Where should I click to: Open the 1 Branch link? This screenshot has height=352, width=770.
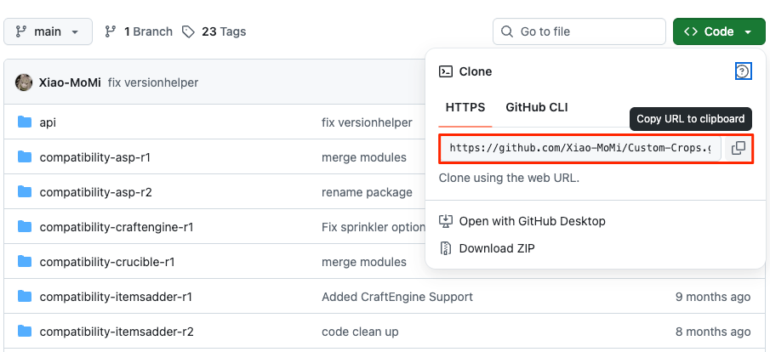click(x=148, y=32)
